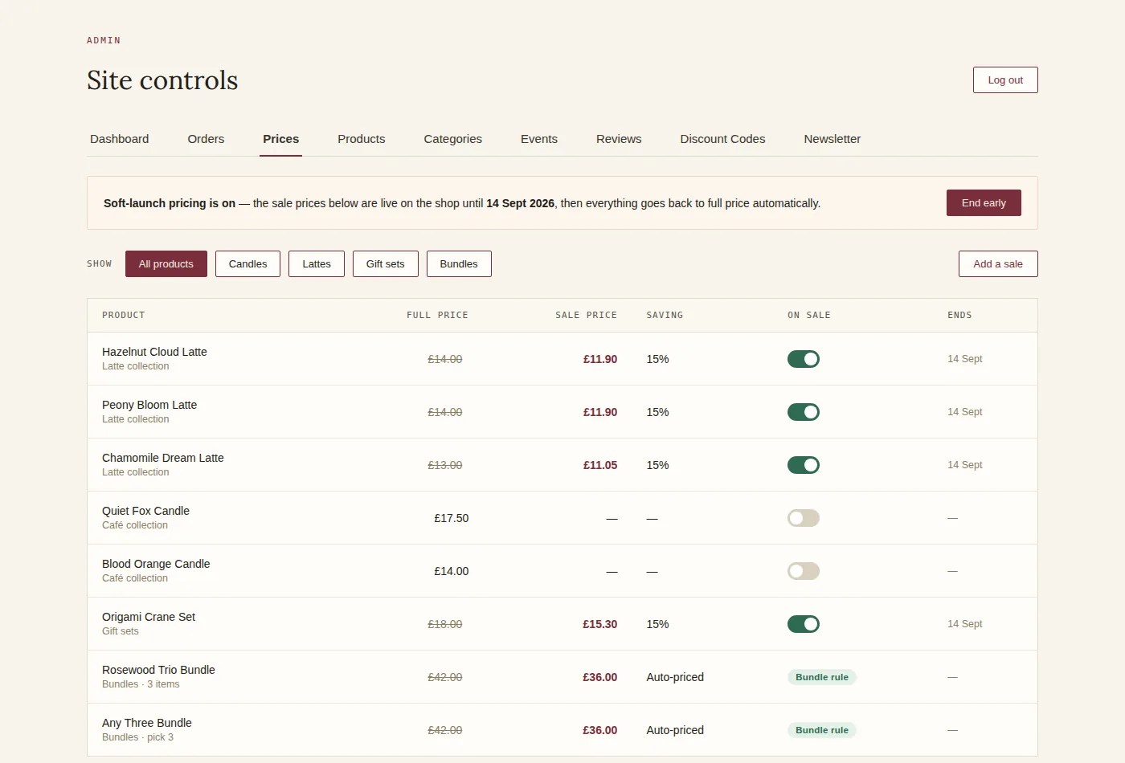
Task: View the Events tab
Action: (539, 139)
